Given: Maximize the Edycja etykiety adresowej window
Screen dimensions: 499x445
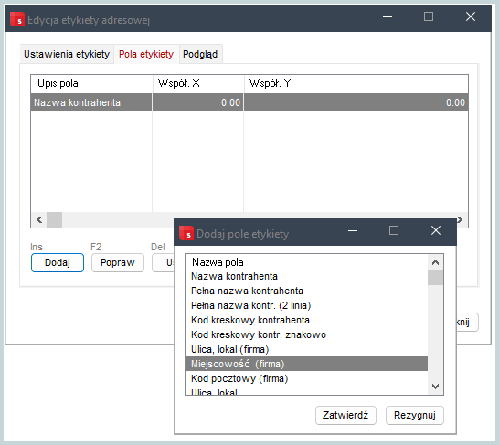Looking at the screenshot, I should [x=429, y=16].
